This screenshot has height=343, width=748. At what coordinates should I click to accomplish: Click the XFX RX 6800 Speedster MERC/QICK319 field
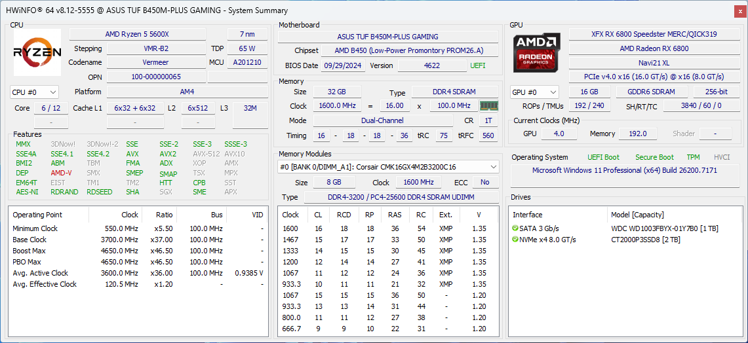(x=654, y=34)
